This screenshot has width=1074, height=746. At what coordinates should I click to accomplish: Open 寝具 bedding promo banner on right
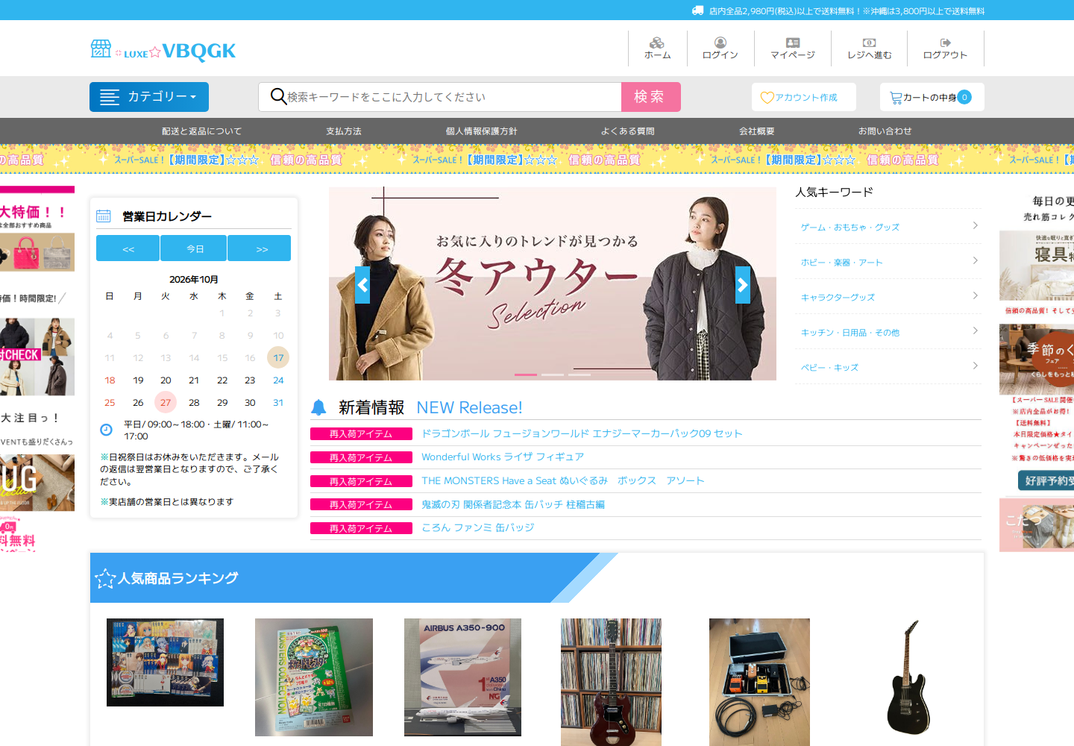click(x=1037, y=266)
